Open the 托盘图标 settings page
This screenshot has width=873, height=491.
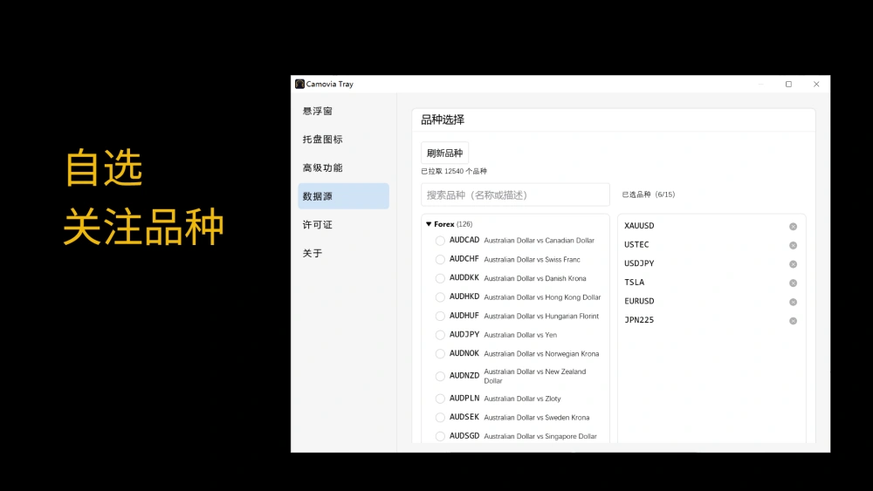click(x=343, y=140)
